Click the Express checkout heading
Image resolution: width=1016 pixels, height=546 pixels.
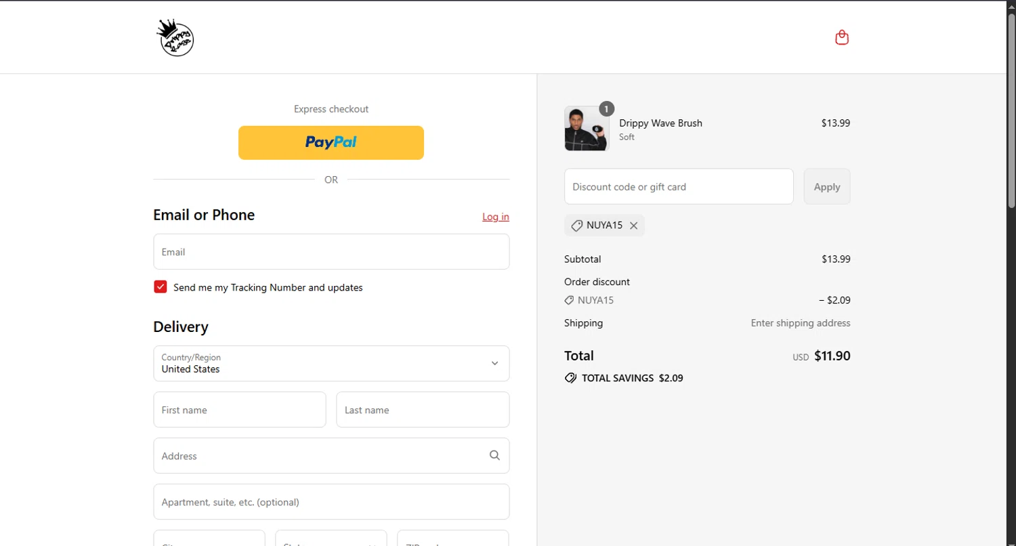point(331,109)
